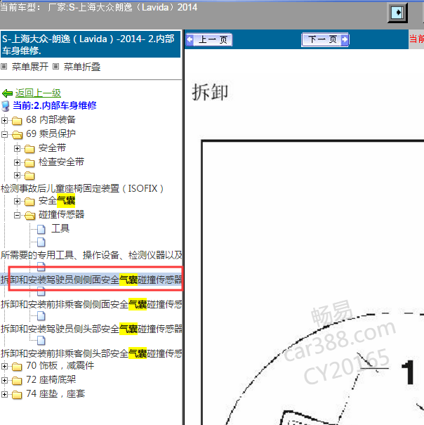This screenshot has width=424, height=425.
Task: Click the 当前:2.内部车身维修 heading
Action: pyautogui.click(x=55, y=105)
